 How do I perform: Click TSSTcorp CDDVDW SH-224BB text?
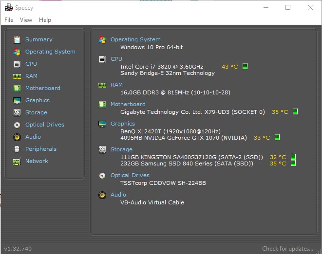coord(163,183)
